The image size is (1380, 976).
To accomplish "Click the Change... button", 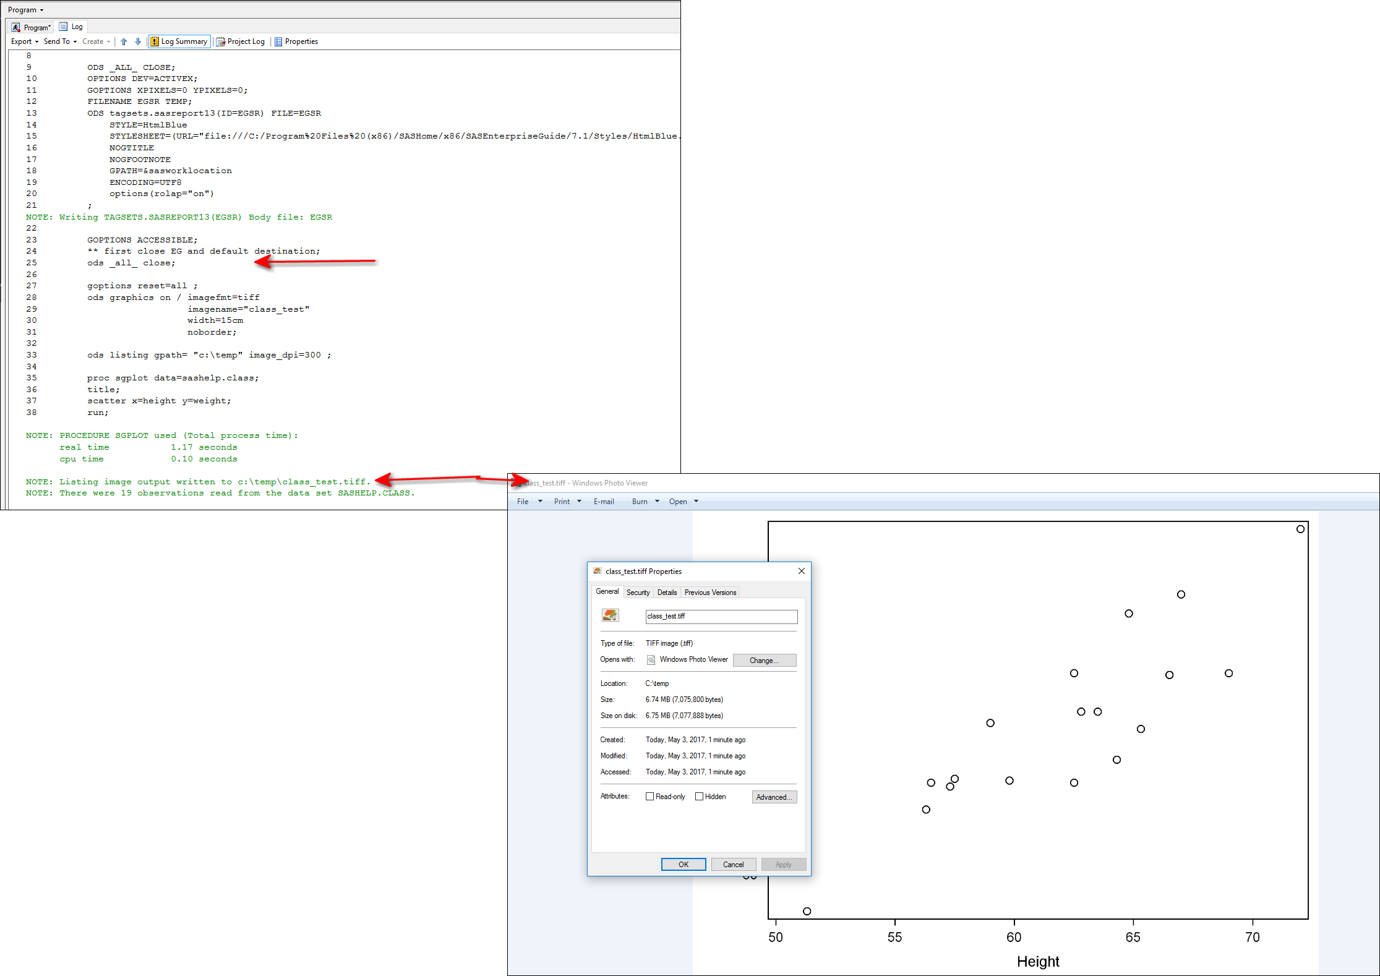I will (x=764, y=661).
